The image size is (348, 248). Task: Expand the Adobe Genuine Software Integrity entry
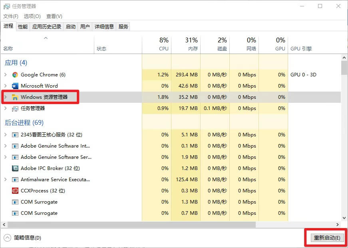click(5, 146)
